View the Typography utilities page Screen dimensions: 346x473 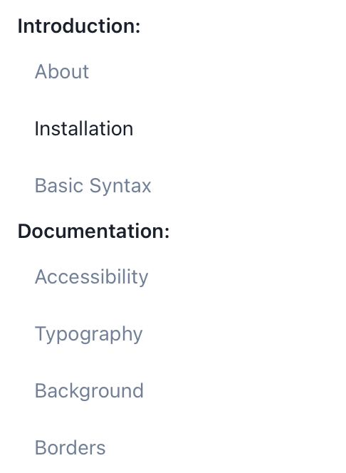pyautogui.click(x=88, y=334)
